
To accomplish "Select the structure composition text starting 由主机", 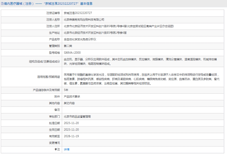I will (140, 61).
